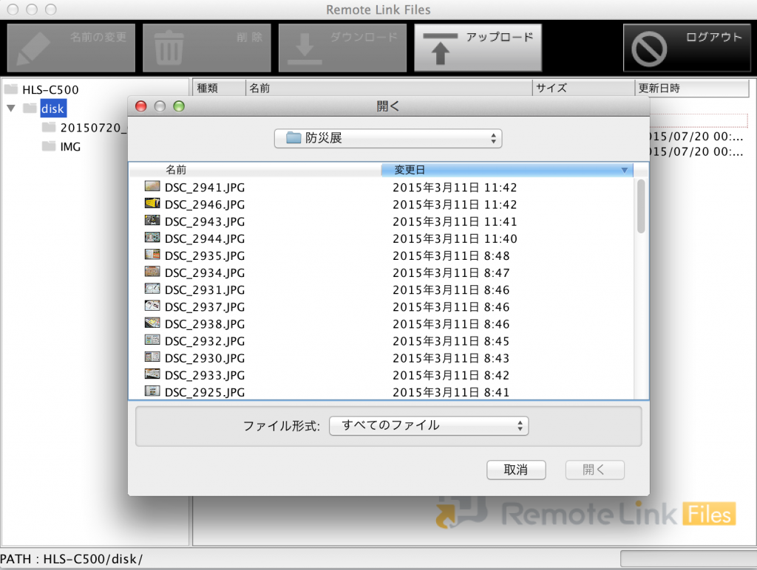Click the file list vertical scrollbar

[x=641, y=207]
